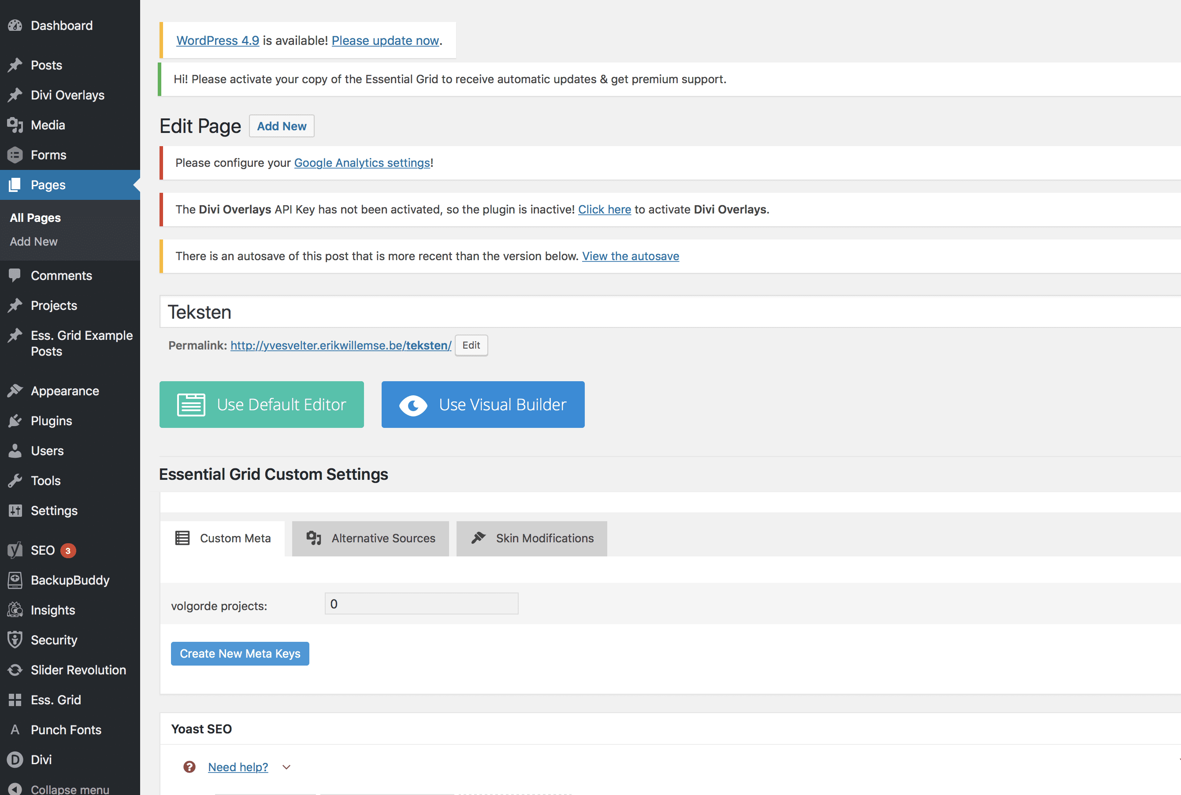The width and height of the screenshot is (1181, 795).
Task: Click the page title field Teksten
Action: tap(670, 312)
